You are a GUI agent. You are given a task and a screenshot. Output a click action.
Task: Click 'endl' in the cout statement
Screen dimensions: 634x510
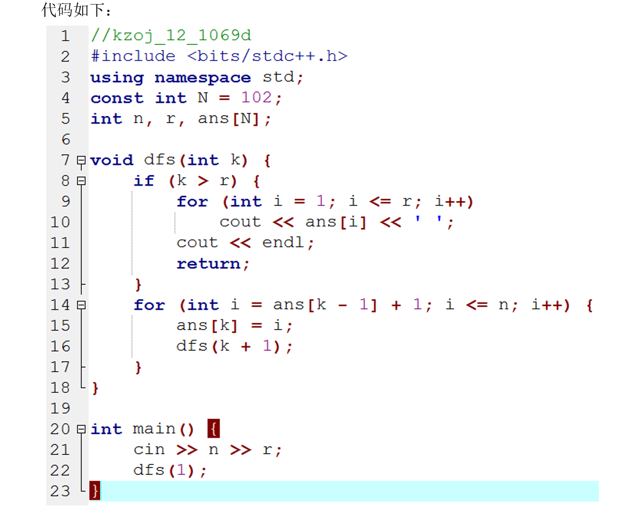point(283,243)
